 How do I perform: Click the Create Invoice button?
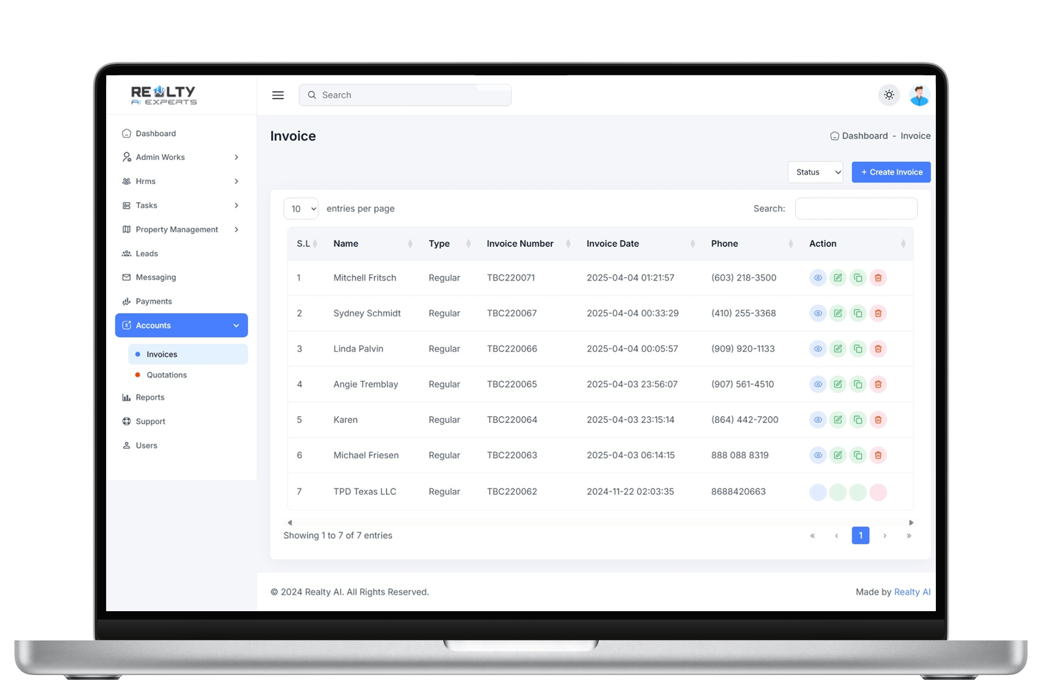point(891,172)
